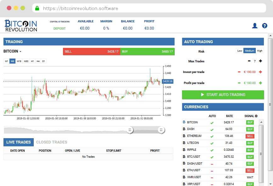Click SELL signal for ETHEREUM
The image size is (273, 186).
[250, 136]
